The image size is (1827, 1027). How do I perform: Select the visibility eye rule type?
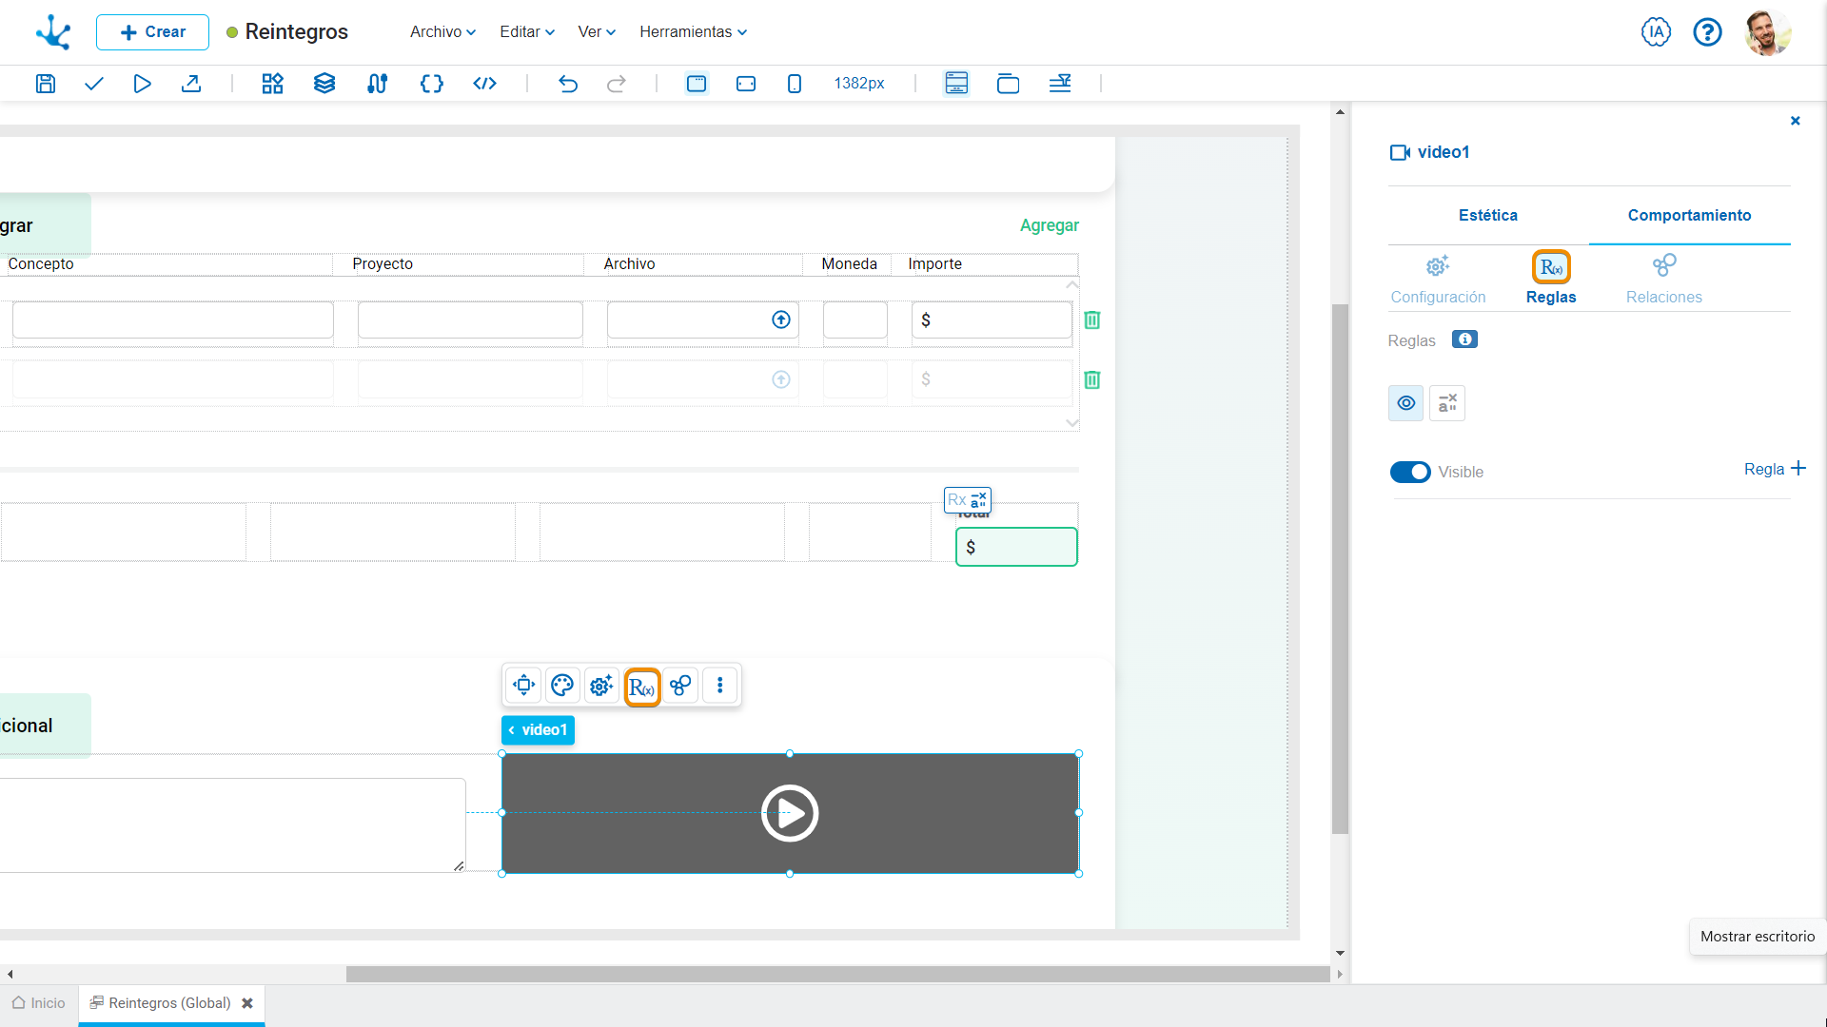coord(1406,403)
